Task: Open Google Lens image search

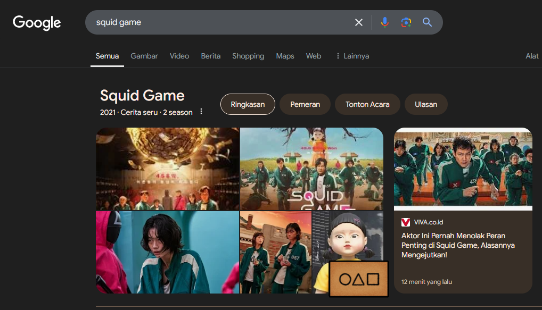Action: (406, 22)
